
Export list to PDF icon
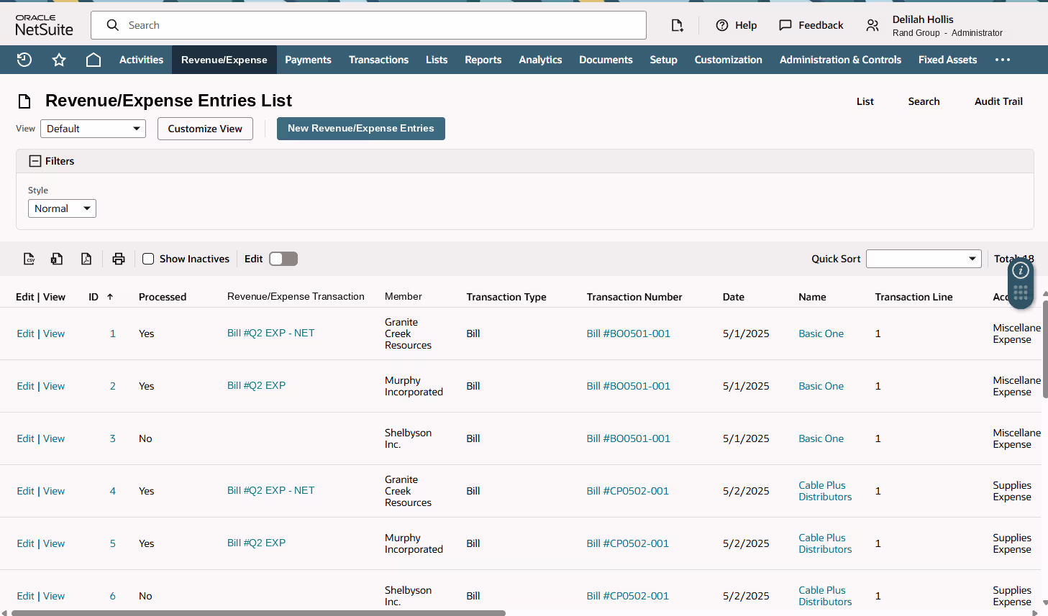pos(86,259)
